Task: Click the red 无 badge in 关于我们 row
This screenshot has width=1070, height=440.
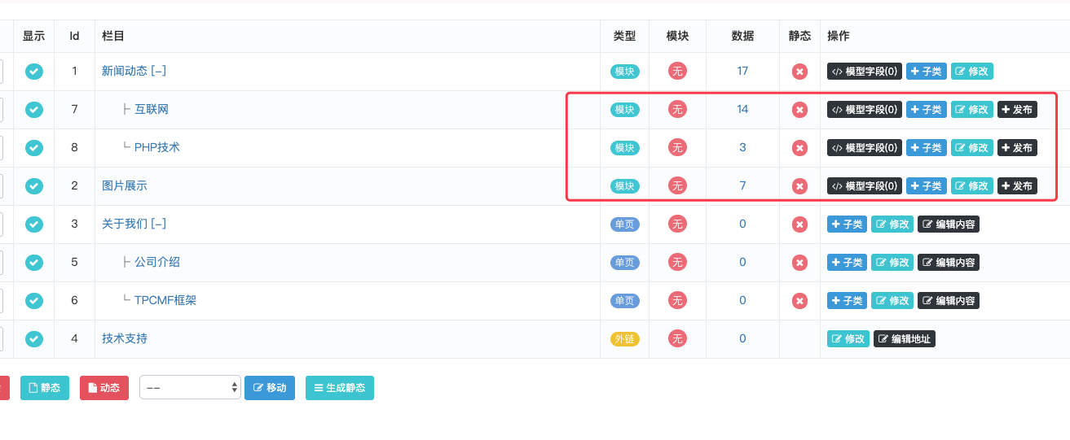Action: click(x=677, y=224)
